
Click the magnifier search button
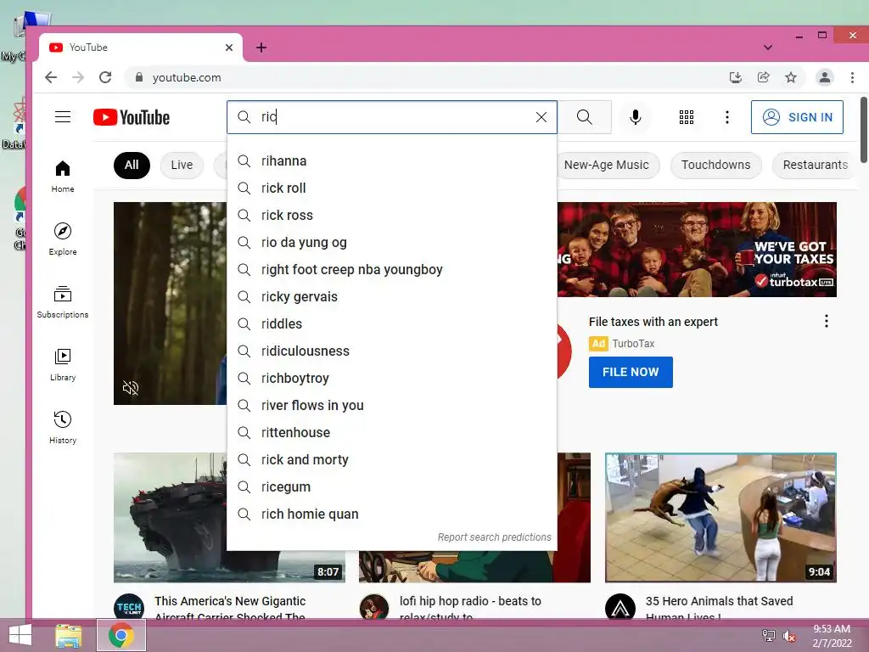(584, 117)
